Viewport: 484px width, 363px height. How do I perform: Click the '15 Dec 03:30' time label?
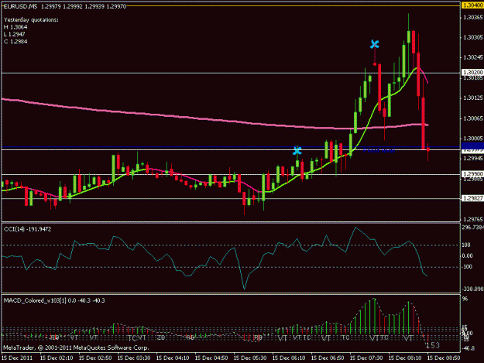coord(134,358)
